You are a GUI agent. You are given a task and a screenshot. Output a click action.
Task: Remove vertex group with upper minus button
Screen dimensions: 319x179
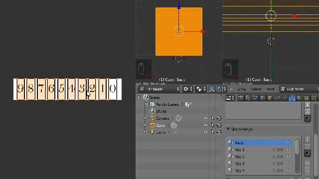click(x=308, y=111)
